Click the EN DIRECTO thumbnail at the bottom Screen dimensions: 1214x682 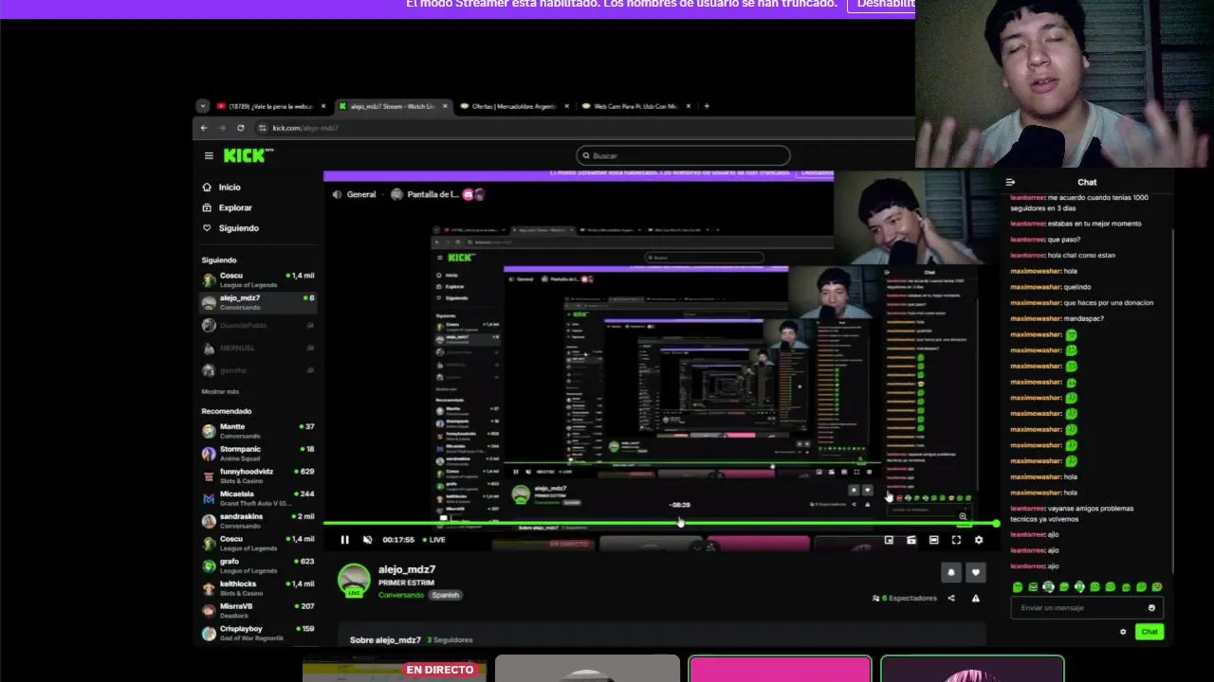tap(395, 671)
